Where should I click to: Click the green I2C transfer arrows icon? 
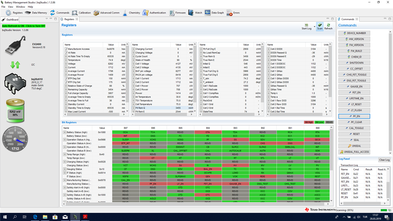(x=15, y=65)
